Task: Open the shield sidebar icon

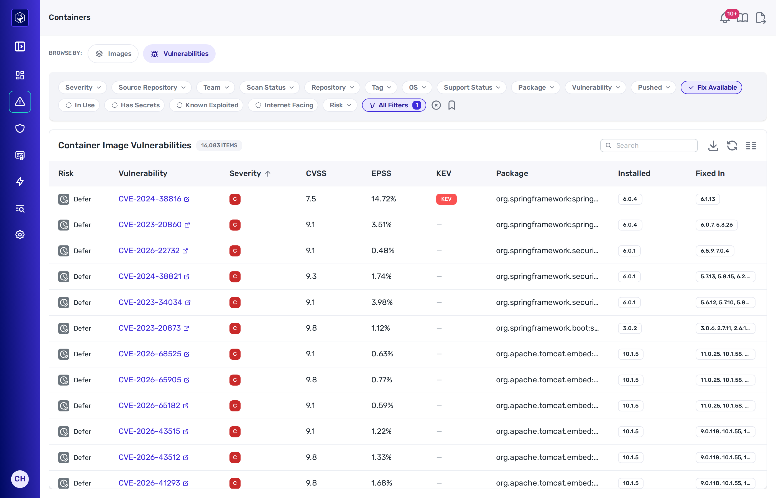Action: pos(20,128)
